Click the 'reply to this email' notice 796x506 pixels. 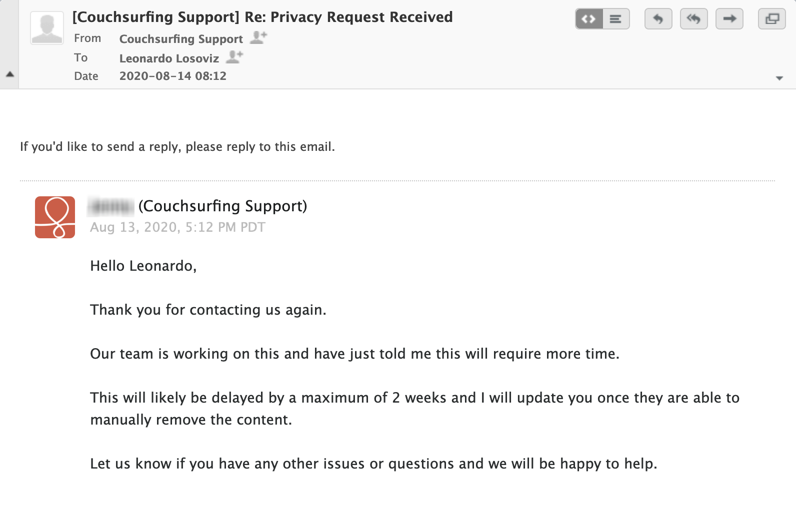177,147
